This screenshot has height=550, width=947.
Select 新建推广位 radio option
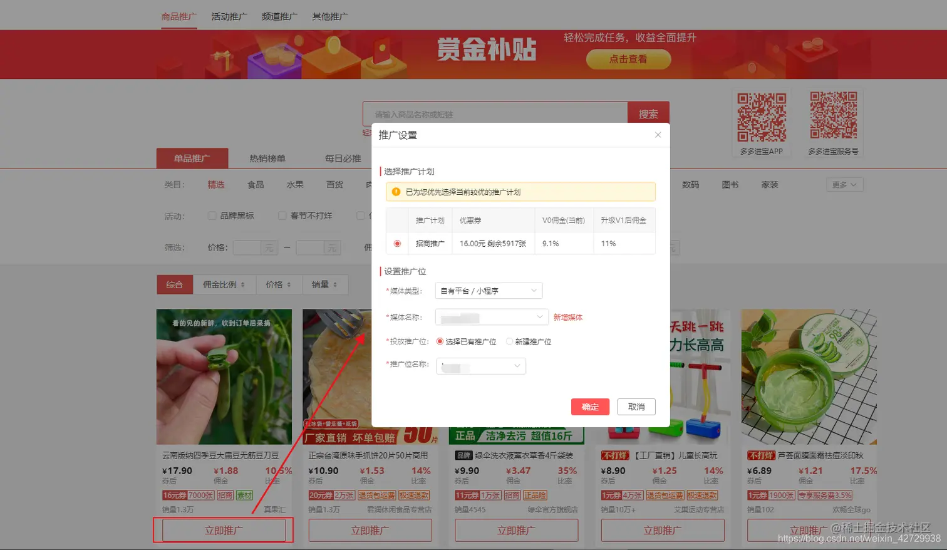(509, 341)
